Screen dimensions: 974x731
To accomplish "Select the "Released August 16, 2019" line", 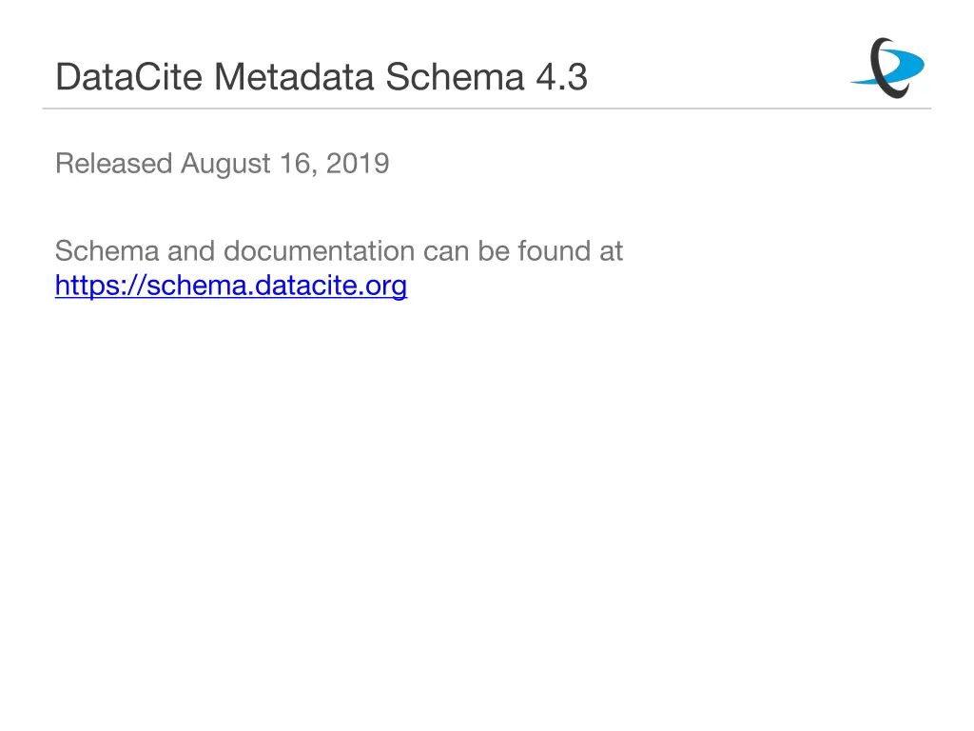I will pos(222,164).
